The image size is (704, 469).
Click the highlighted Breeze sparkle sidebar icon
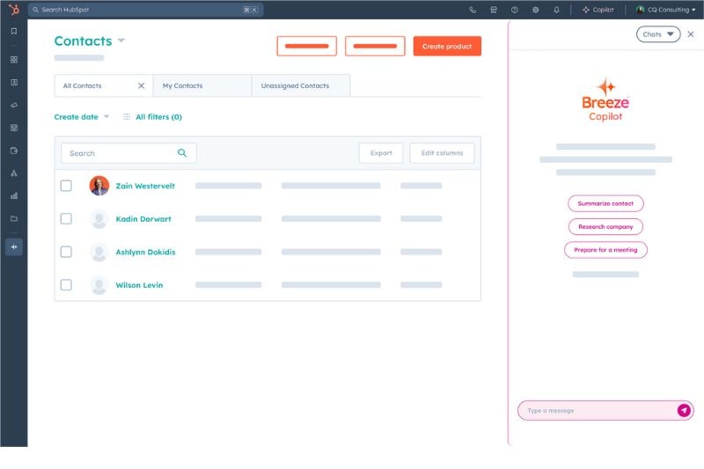point(14,247)
